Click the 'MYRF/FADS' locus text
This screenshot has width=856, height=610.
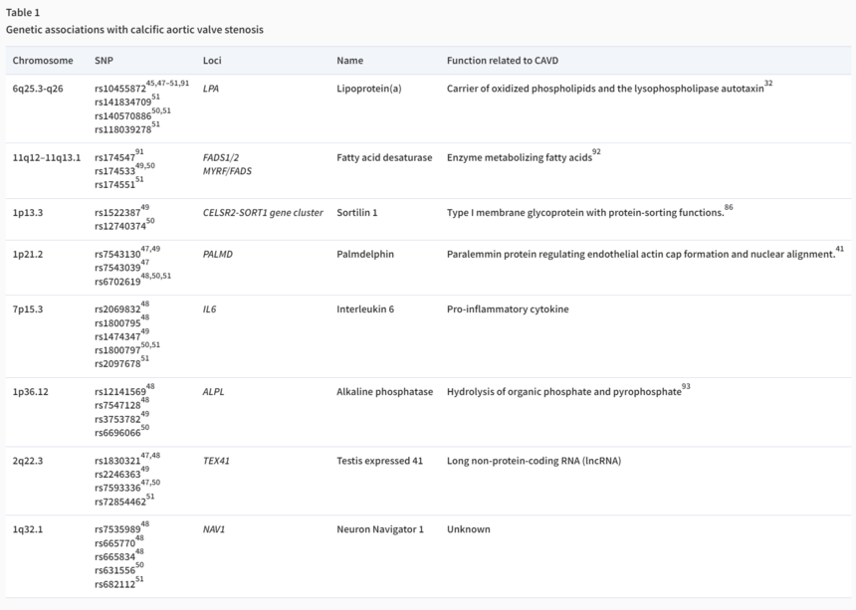click(x=227, y=171)
